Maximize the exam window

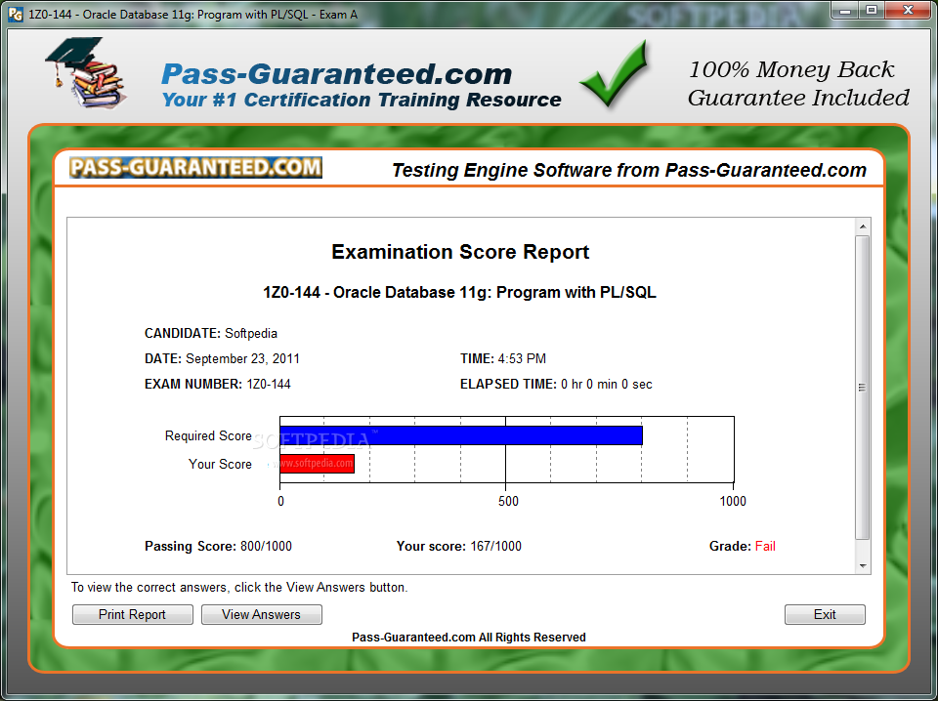pos(872,10)
